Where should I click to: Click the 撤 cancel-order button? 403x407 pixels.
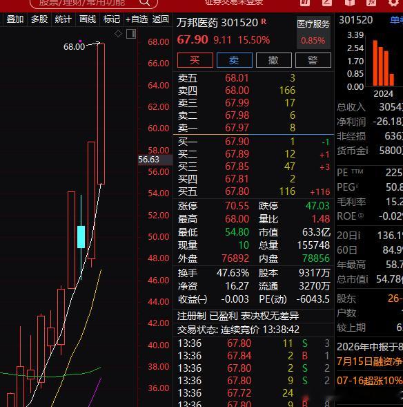274,60
